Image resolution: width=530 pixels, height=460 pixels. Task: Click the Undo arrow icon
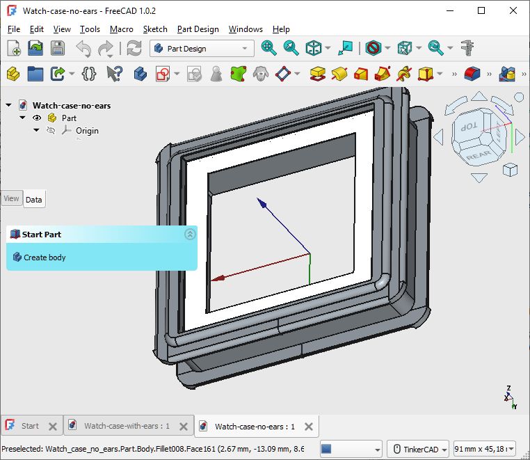click(83, 49)
